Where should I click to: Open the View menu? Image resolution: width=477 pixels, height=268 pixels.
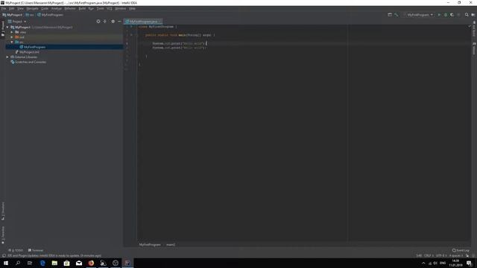point(20,8)
